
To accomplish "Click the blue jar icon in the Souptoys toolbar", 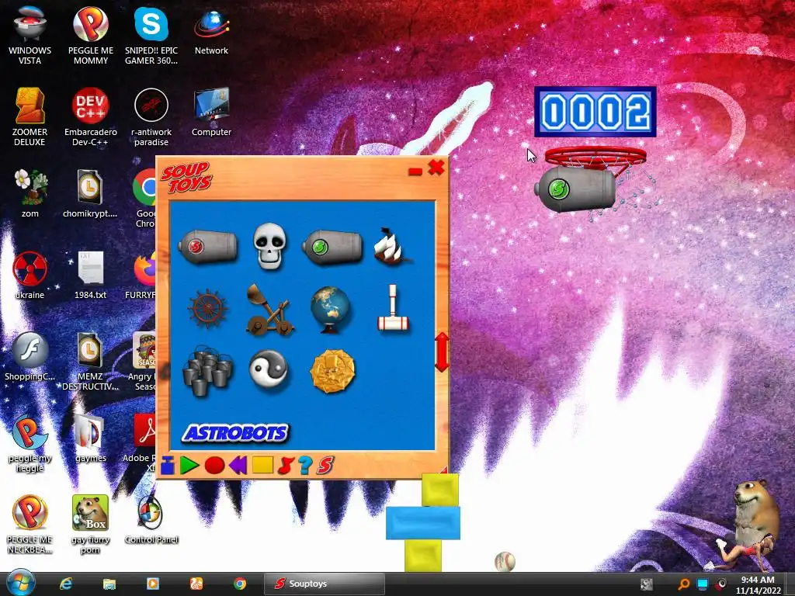I will (x=168, y=466).
